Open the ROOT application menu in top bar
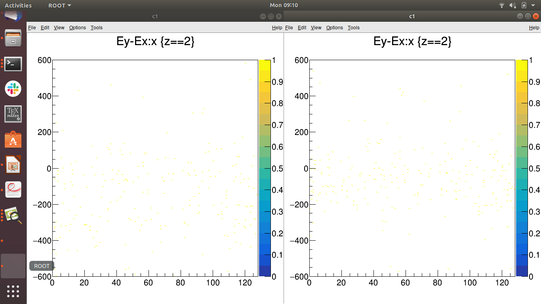Image resolution: width=541 pixels, height=304 pixels. tap(60, 5)
